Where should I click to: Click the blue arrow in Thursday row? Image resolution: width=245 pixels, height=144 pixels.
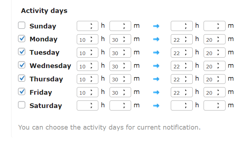(x=156, y=79)
